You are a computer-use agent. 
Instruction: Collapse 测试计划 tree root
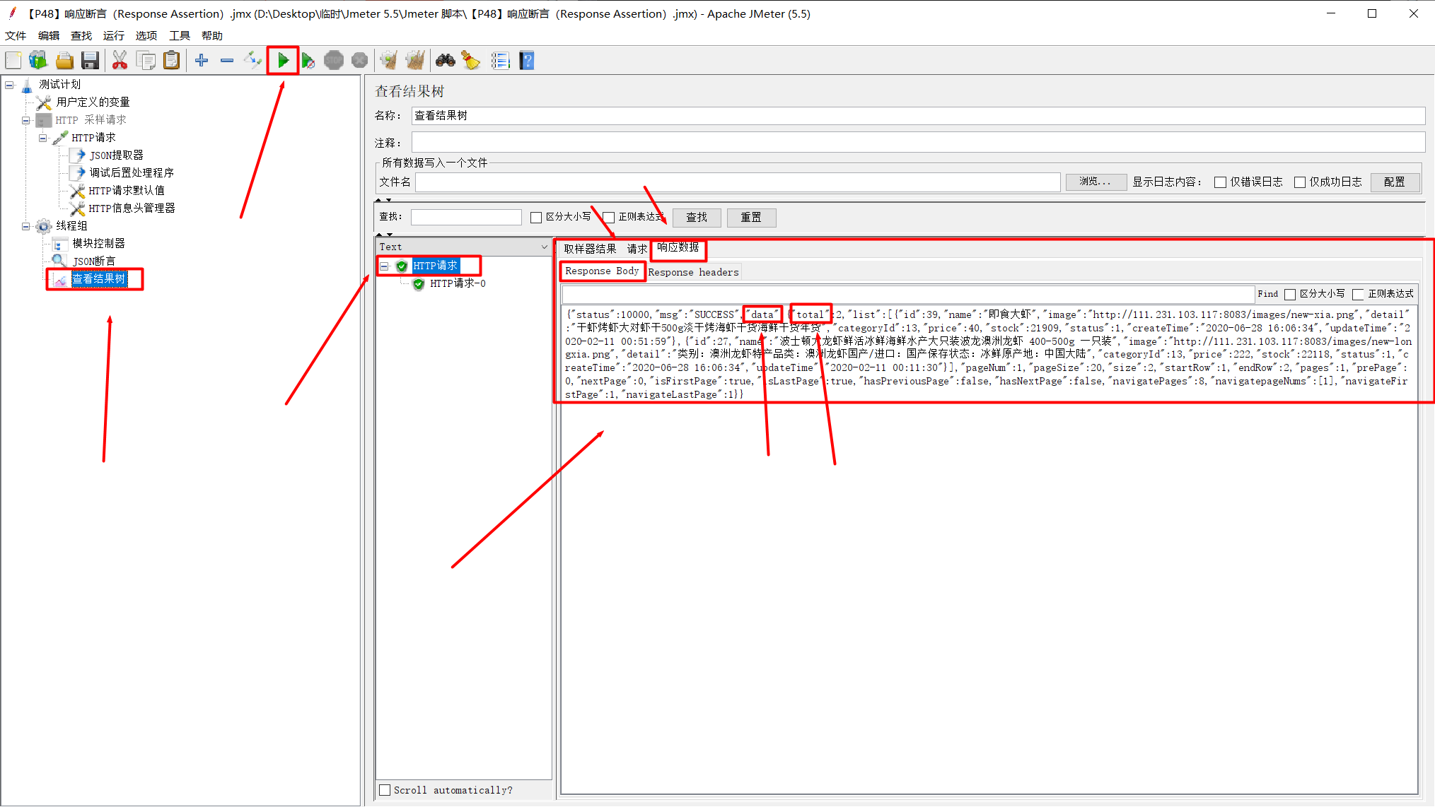click(9, 85)
